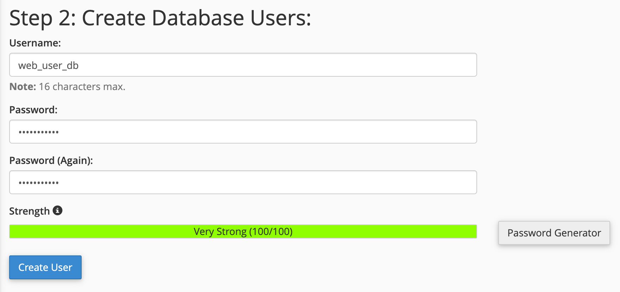Click the masked dots in Password (Again)
Viewport: 620px width, 292px height.
(39, 183)
